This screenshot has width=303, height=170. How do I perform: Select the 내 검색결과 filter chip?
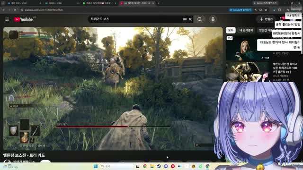pyautogui.click(x=246, y=30)
